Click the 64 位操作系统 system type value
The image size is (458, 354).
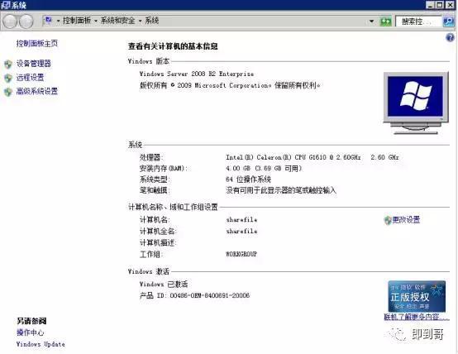click(x=248, y=179)
